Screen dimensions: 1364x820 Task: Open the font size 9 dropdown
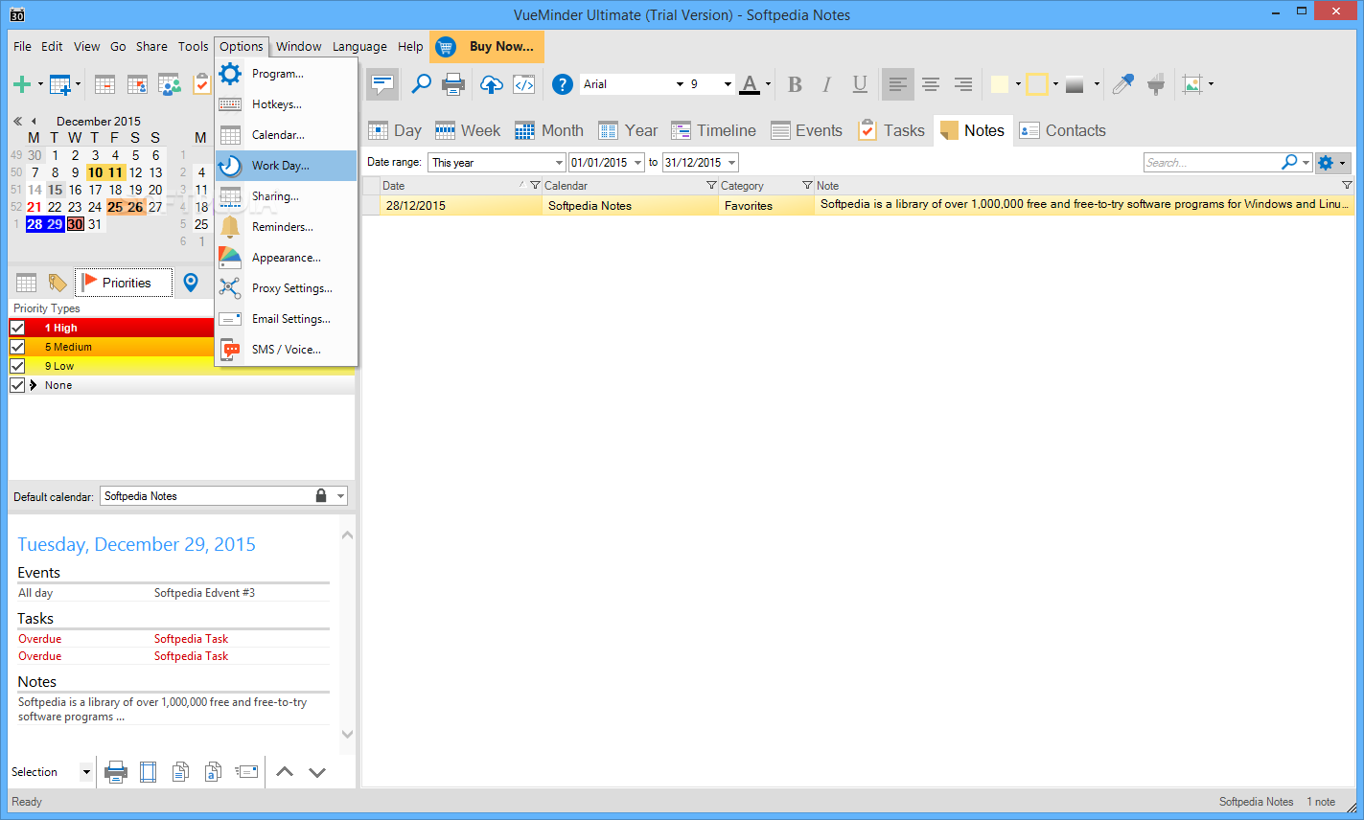(728, 84)
